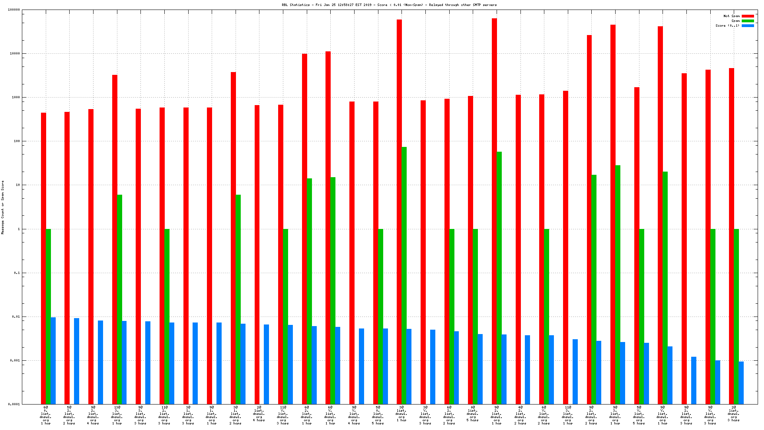The width and height of the screenshot is (764, 430).
Task: Click the 13@ 3.list.dnswl.org 1 hop label
Action: click(117, 415)
